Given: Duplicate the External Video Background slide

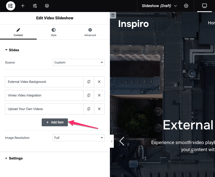Looking at the screenshot, I should tap(89, 82).
